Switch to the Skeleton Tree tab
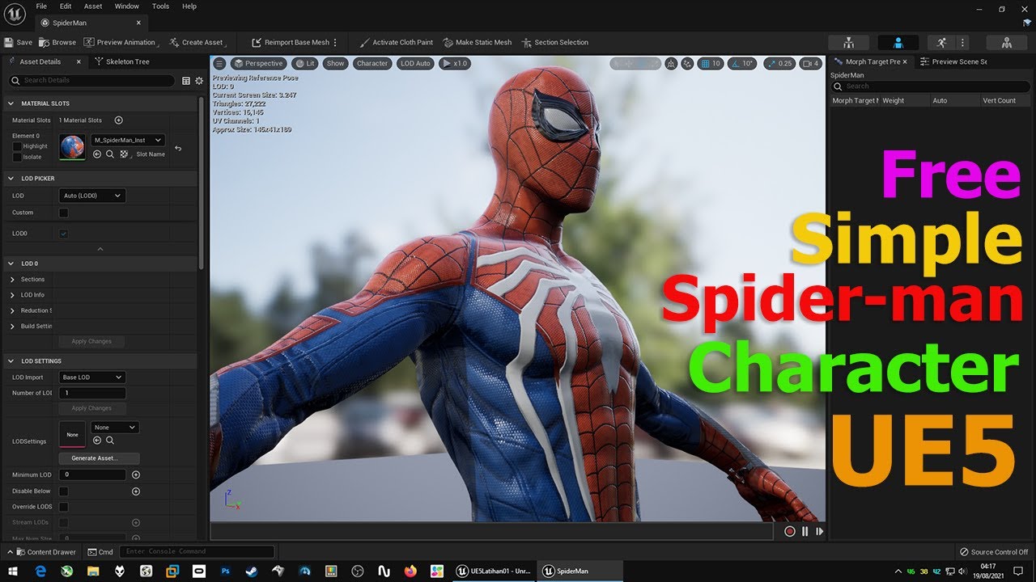Image resolution: width=1036 pixels, height=582 pixels. point(122,61)
